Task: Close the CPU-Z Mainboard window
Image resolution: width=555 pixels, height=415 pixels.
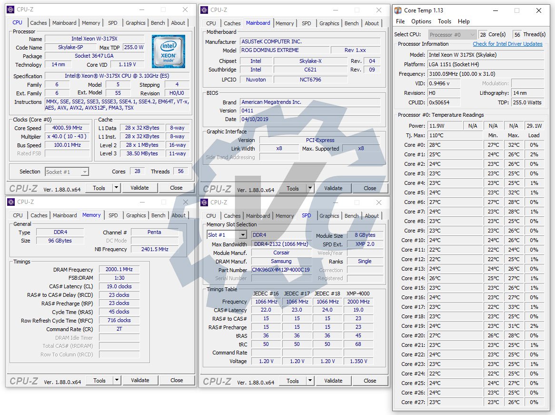Action: (379, 10)
